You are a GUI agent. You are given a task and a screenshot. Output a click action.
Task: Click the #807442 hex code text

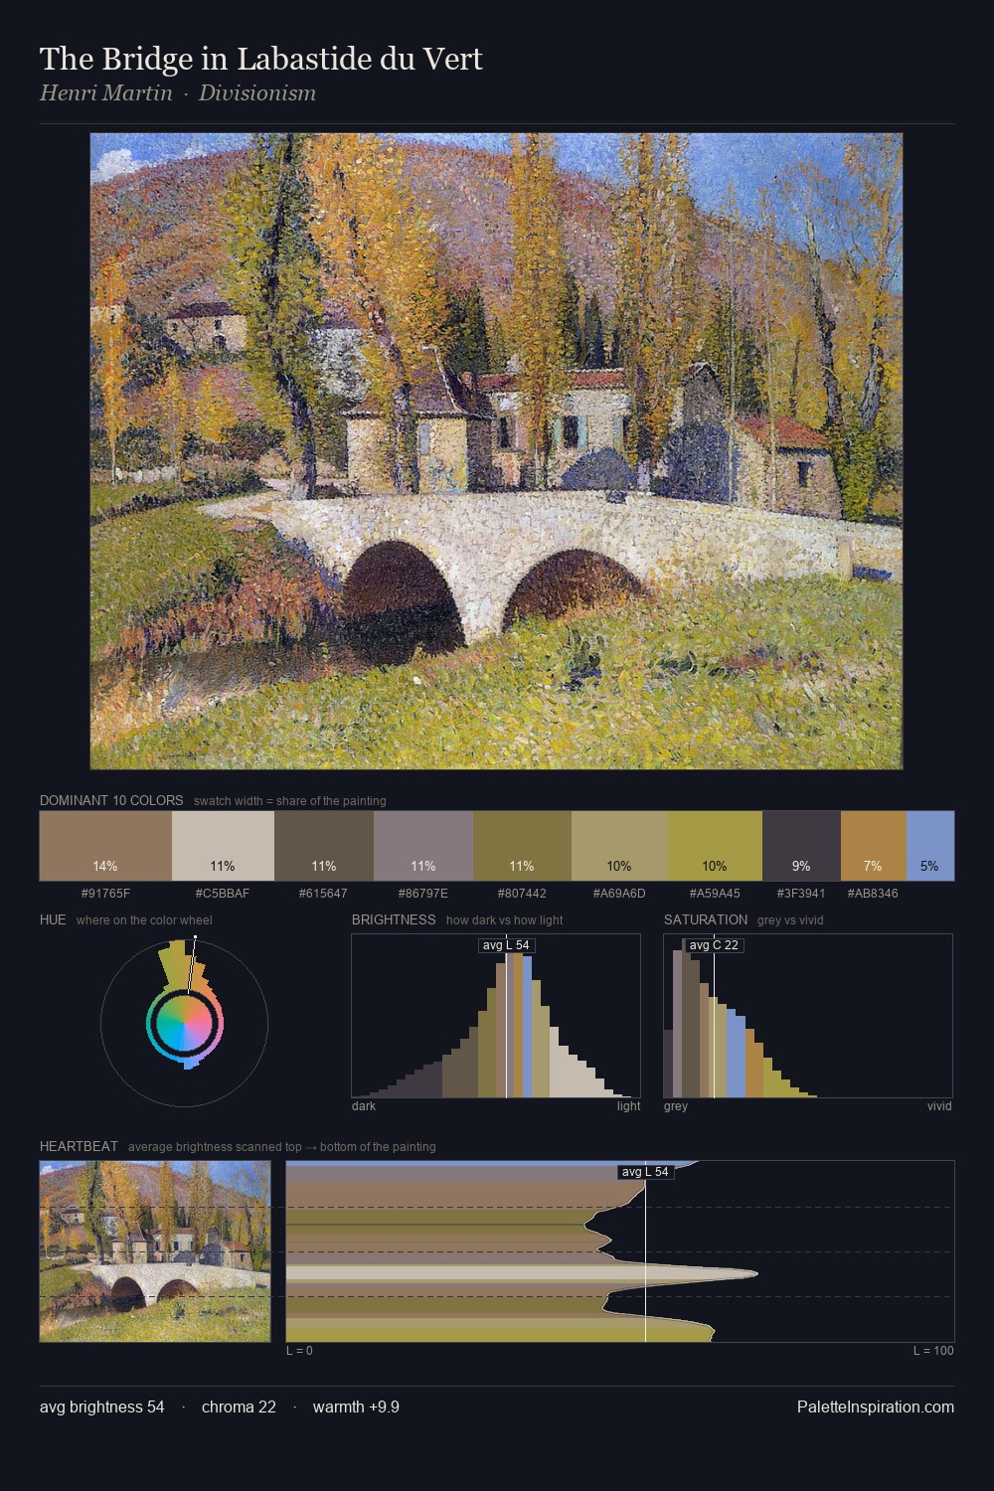click(x=522, y=894)
